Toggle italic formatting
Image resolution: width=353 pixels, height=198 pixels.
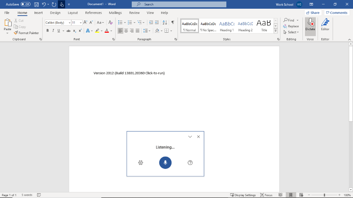tap(53, 31)
